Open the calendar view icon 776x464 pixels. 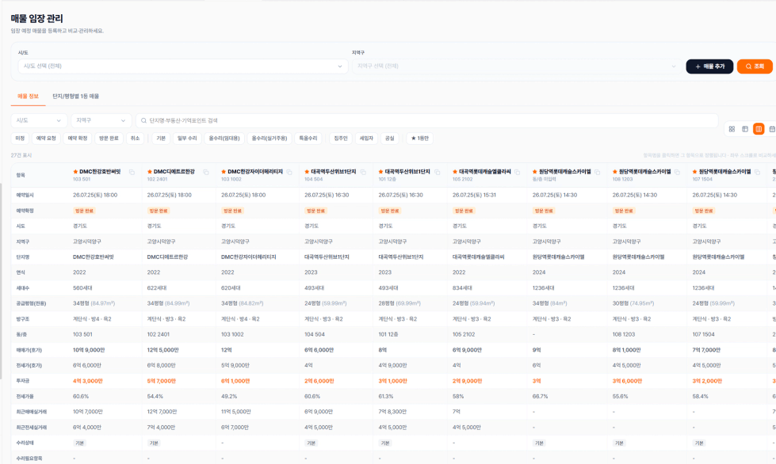(771, 129)
